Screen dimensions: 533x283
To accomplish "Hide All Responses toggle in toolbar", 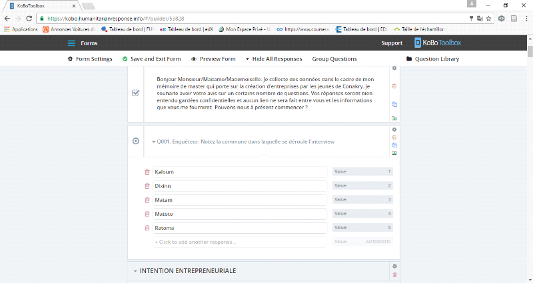I will click(x=274, y=59).
